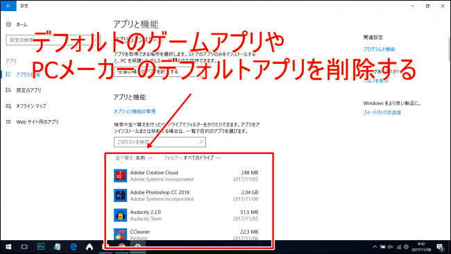Click the magnifier icon in list search
Image resolution: width=451 pixels, height=254 pixels.
coord(201,142)
